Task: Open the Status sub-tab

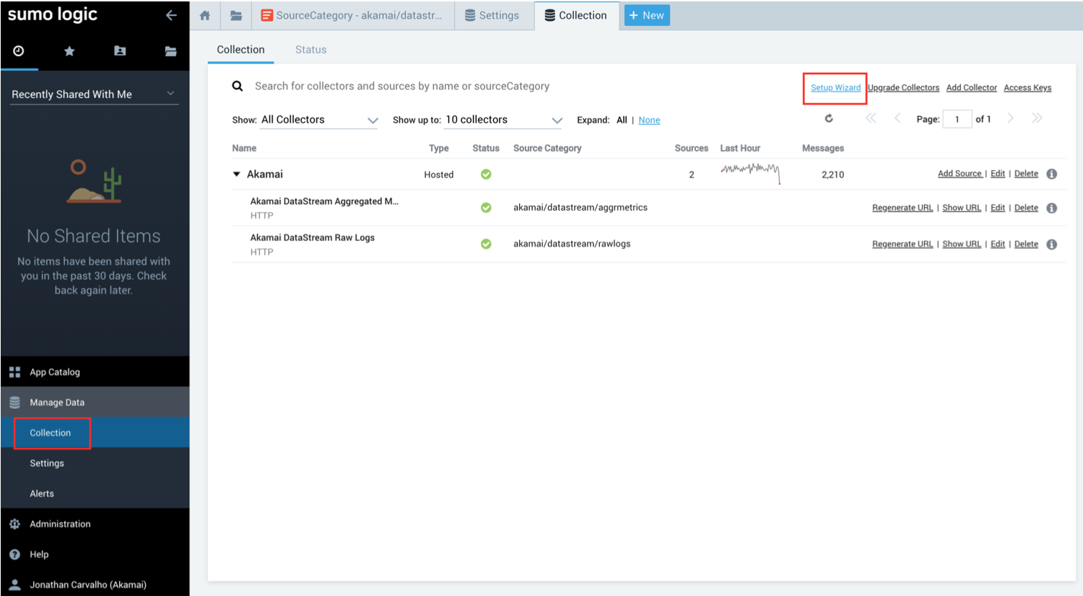Action: (x=310, y=50)
